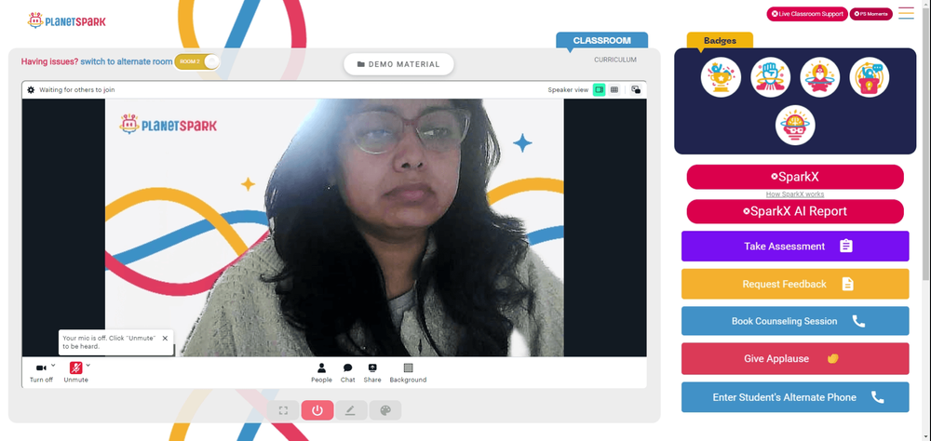The width and height of the screenshot is (931, 441).
Task: Click Request Feedback
Action: point(795,284)
